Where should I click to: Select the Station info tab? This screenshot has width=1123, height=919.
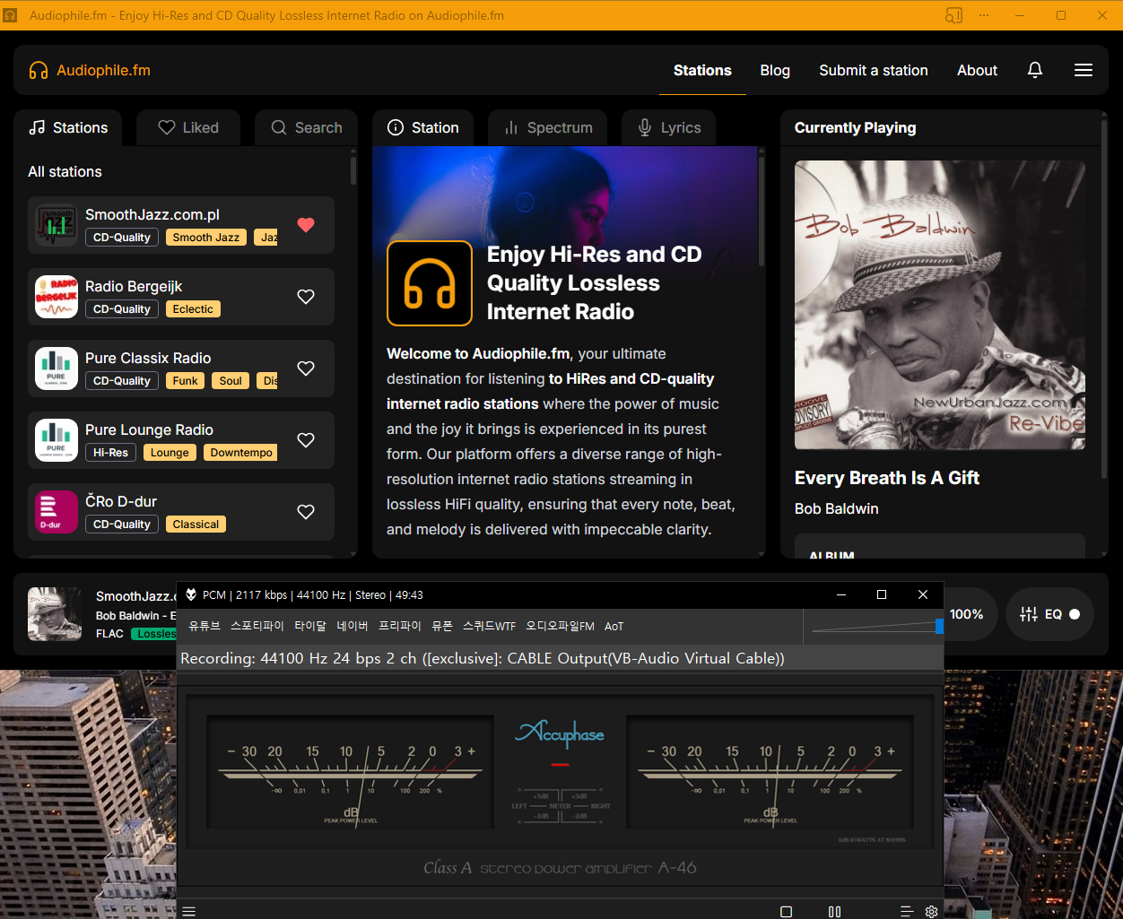point(422,127)
